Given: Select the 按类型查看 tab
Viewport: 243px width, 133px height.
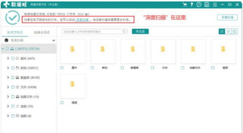Looking at the screenshot, I should click(x=15, y=32).
